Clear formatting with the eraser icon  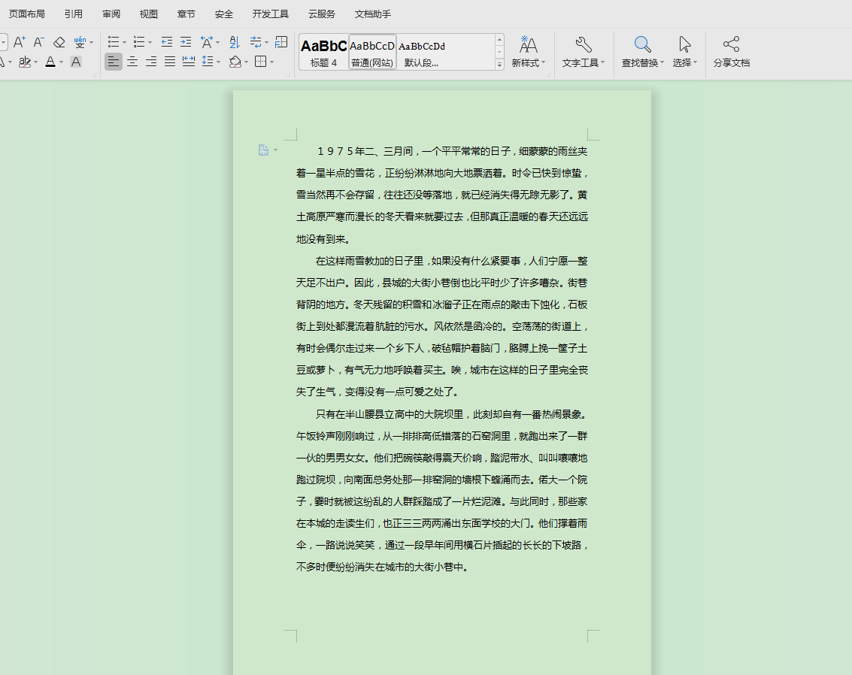59,42
